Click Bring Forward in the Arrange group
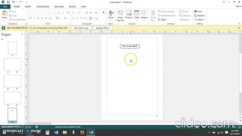242x136 pixels. pyautogui.click(x=166, y=11)
